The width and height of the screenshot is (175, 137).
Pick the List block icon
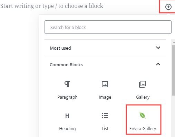click(x=105, y=116)
